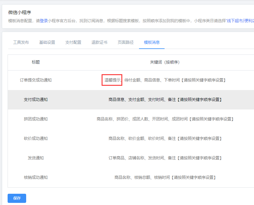Select the 页面路径 tab

point(126,42)
